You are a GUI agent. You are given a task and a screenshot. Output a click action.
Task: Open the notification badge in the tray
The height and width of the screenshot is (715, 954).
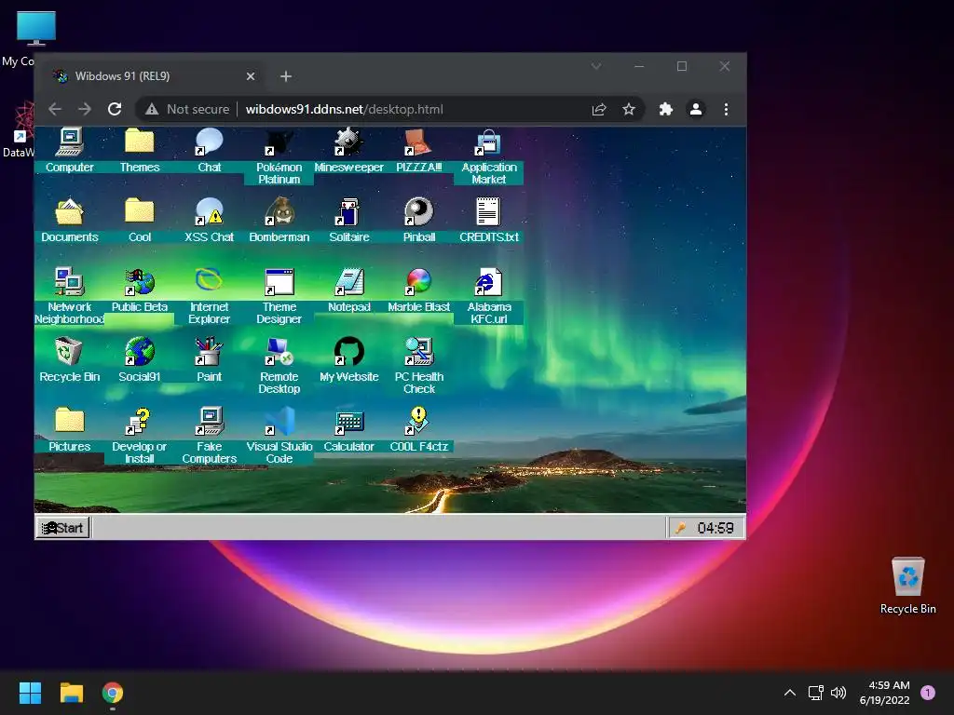pyautogui.click(x=928, y=692)
